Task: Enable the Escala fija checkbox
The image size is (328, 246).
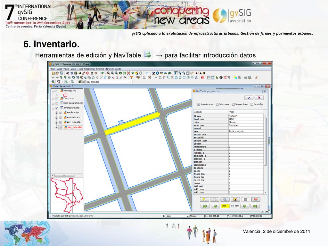Action: tap(252, 104)
